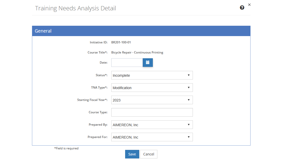Click the '*Field is required' note
The height and width of the screenshot is (162, 282).
[x=66, y=148]
